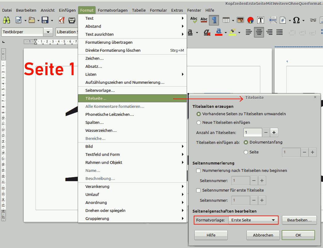Open the Seitenvorlage… menu entry

pos(100,90)
